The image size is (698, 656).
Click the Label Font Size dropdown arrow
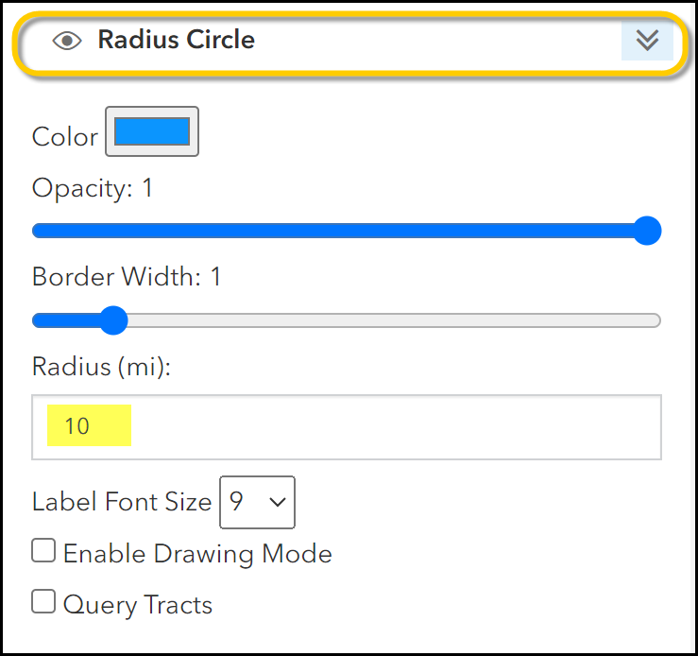278,502
